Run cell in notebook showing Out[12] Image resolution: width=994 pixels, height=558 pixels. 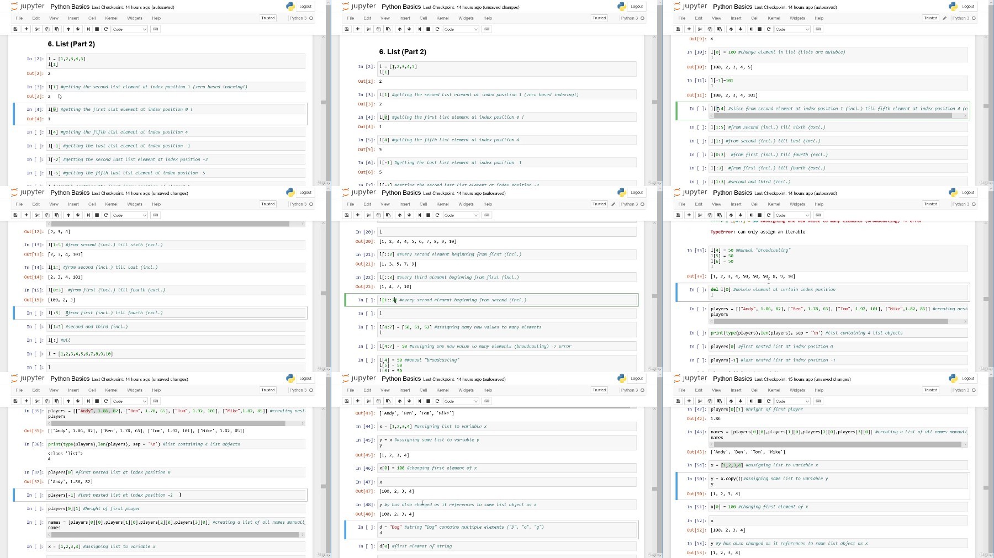tap(88, 215)
